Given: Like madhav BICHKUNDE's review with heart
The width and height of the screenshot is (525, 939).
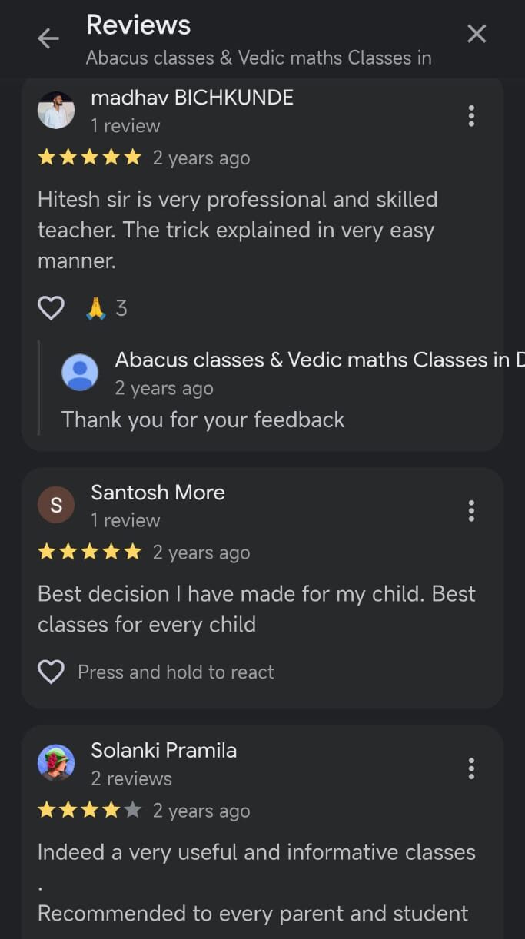Looking at the screenshot, I should 52,308.
